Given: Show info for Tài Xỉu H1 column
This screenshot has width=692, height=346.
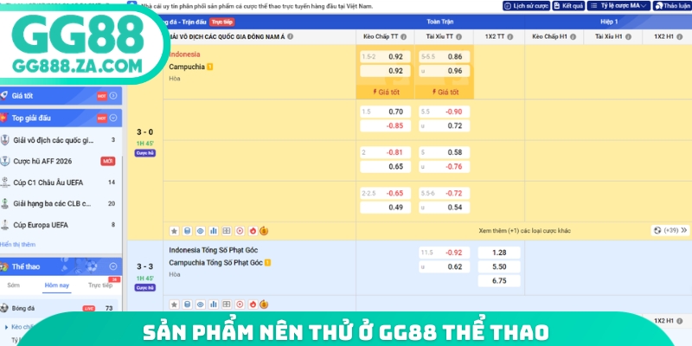Looking at the screenshot, I should (629, 37).
